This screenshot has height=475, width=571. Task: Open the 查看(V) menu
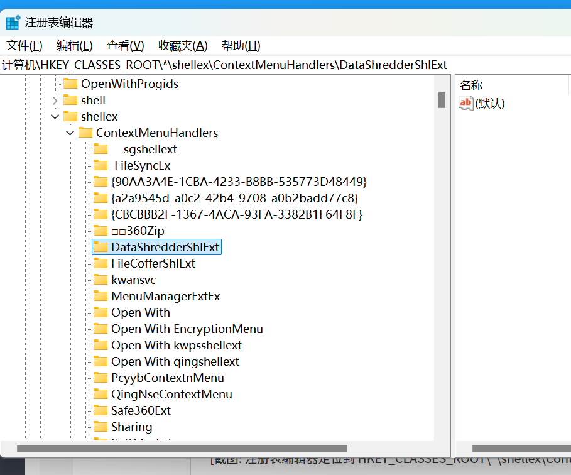click(x=125, y=46)
